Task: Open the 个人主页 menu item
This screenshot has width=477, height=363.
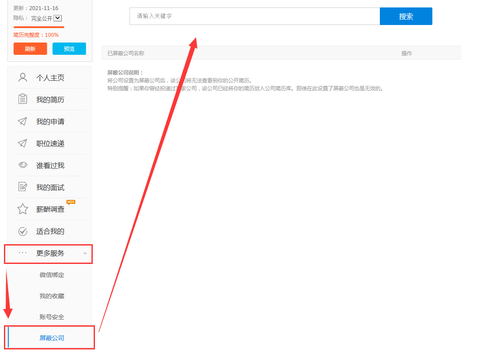Action: coord(50,78)
